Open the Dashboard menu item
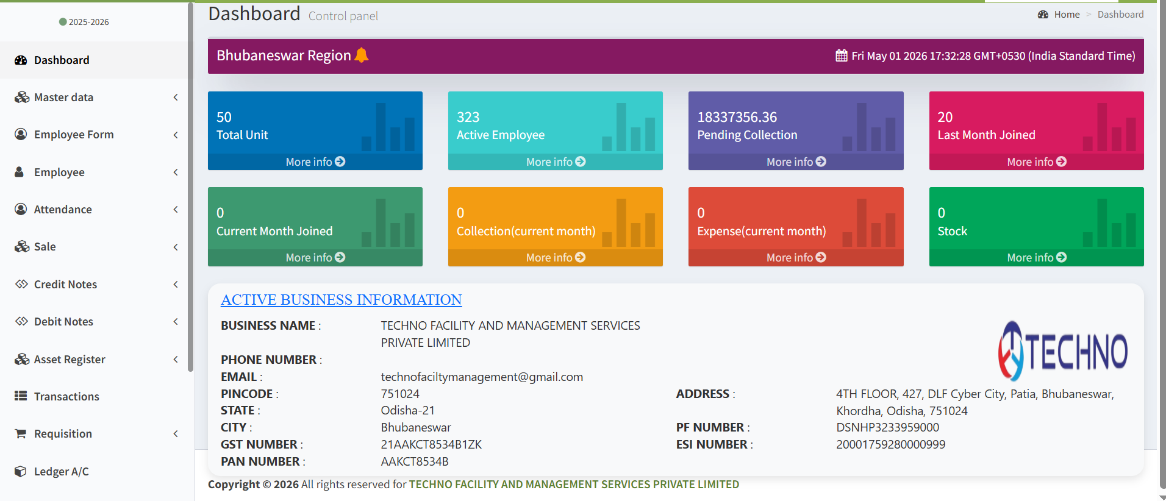 [94, 60]
